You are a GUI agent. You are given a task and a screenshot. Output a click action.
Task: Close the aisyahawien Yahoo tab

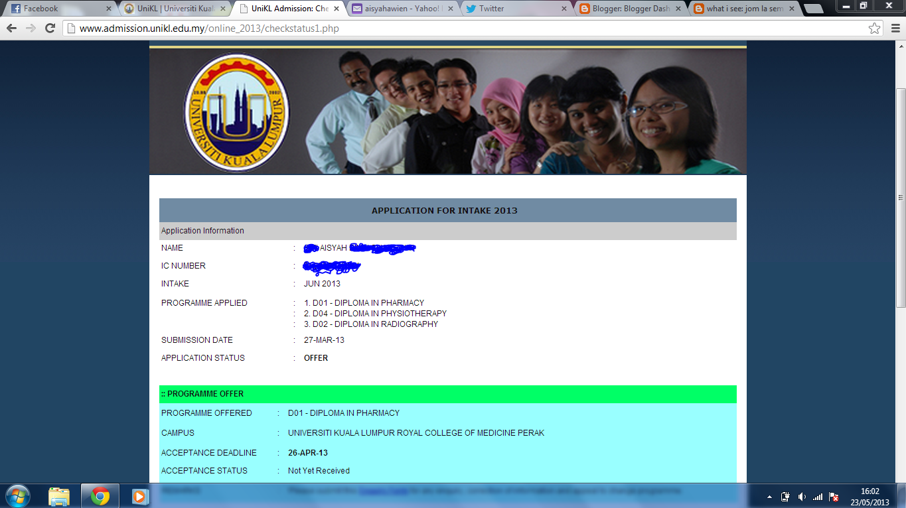tap(450, 9)
